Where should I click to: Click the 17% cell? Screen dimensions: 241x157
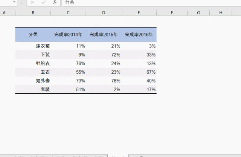point(139,89)
